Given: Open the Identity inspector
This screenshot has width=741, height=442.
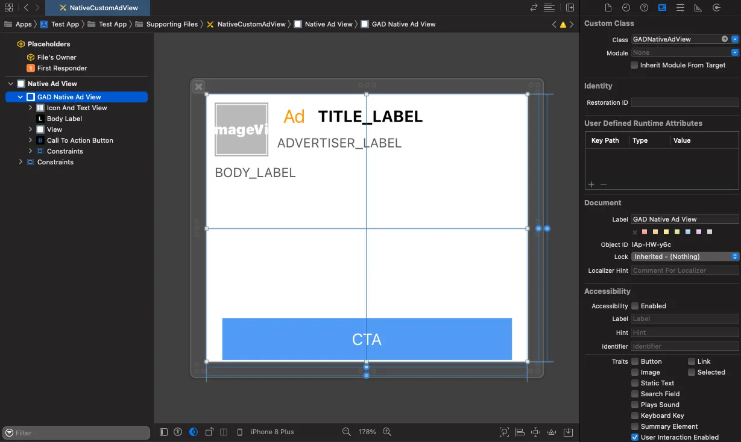Looking at the screenshot, I should 663,7.
